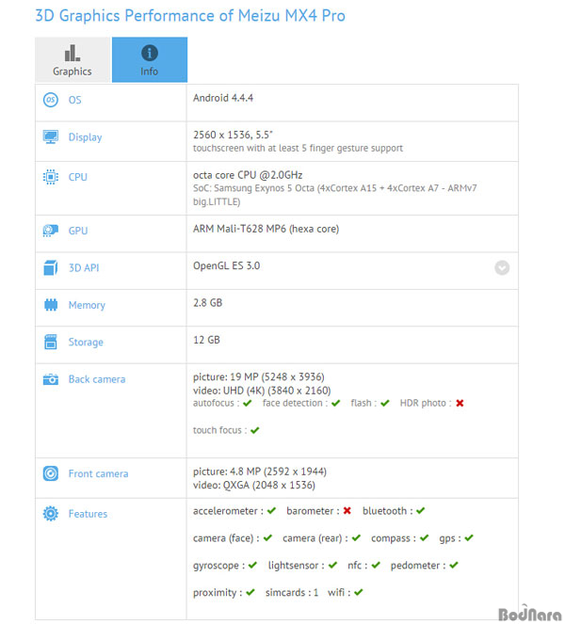Click the pedometer green checkmark
Viewport: 565px width, 624px height.
454,565
